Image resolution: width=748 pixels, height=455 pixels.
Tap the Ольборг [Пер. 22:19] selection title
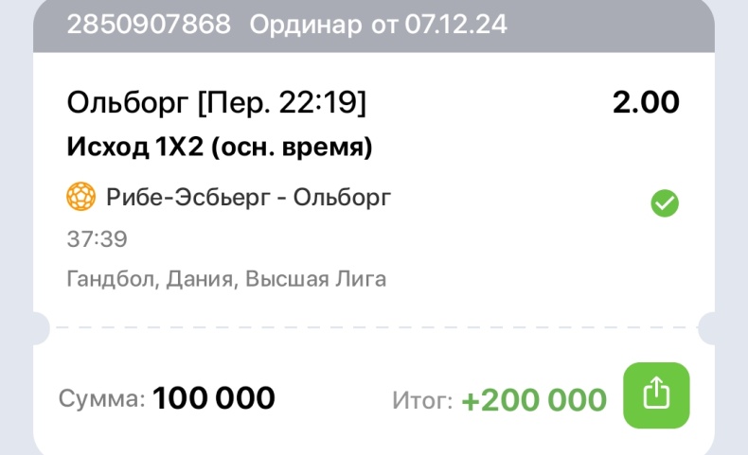(x=217, y=102)
